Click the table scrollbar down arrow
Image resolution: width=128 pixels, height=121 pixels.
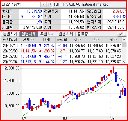click(124, 62)
